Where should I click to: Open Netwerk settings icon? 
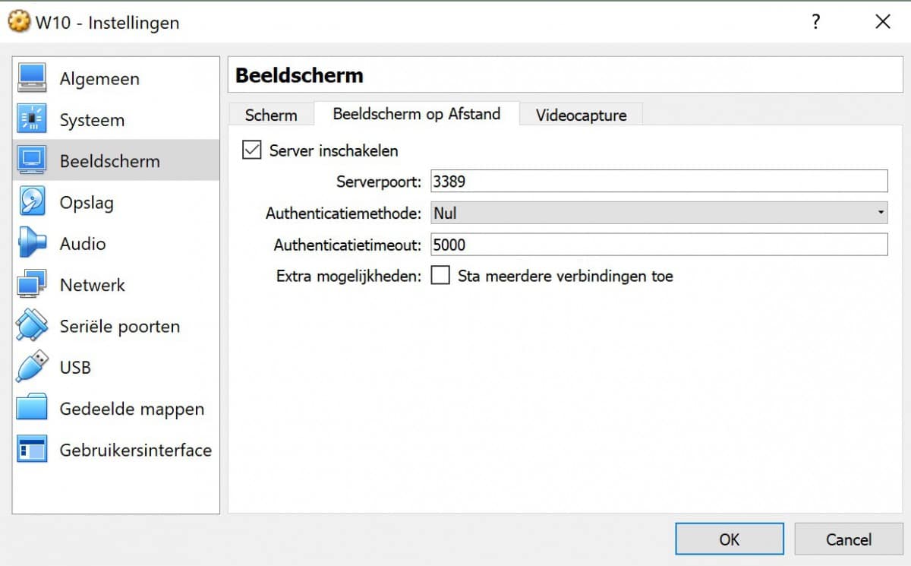pos(32,285)
